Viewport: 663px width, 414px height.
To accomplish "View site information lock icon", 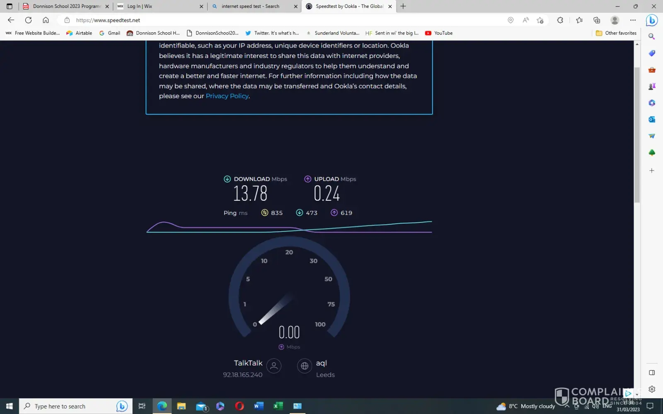I will point(67,20).
